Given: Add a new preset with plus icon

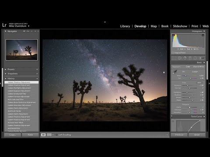Looking at the screenshot, I should (x=37, y=69).
